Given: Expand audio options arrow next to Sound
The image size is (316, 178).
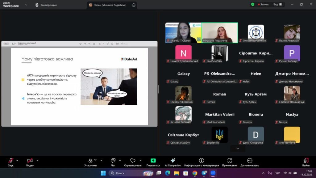Looking at the screenshot, I should click(x=17, y=160).
